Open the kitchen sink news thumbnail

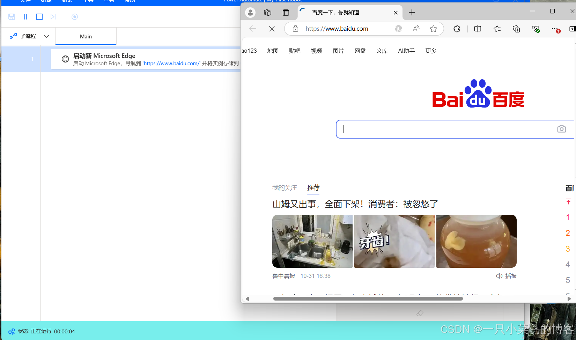coord(312,241)
